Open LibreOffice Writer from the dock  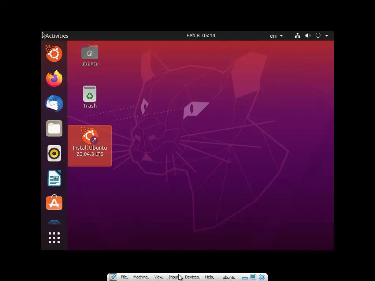tap(54, 178)
